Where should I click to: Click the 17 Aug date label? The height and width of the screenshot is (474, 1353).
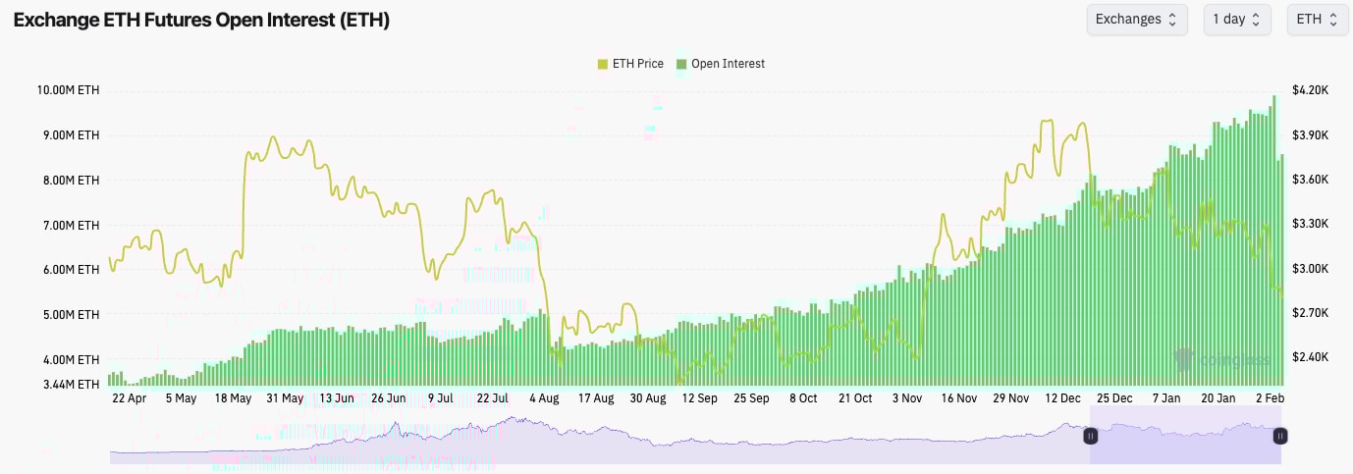click(596, 398)
